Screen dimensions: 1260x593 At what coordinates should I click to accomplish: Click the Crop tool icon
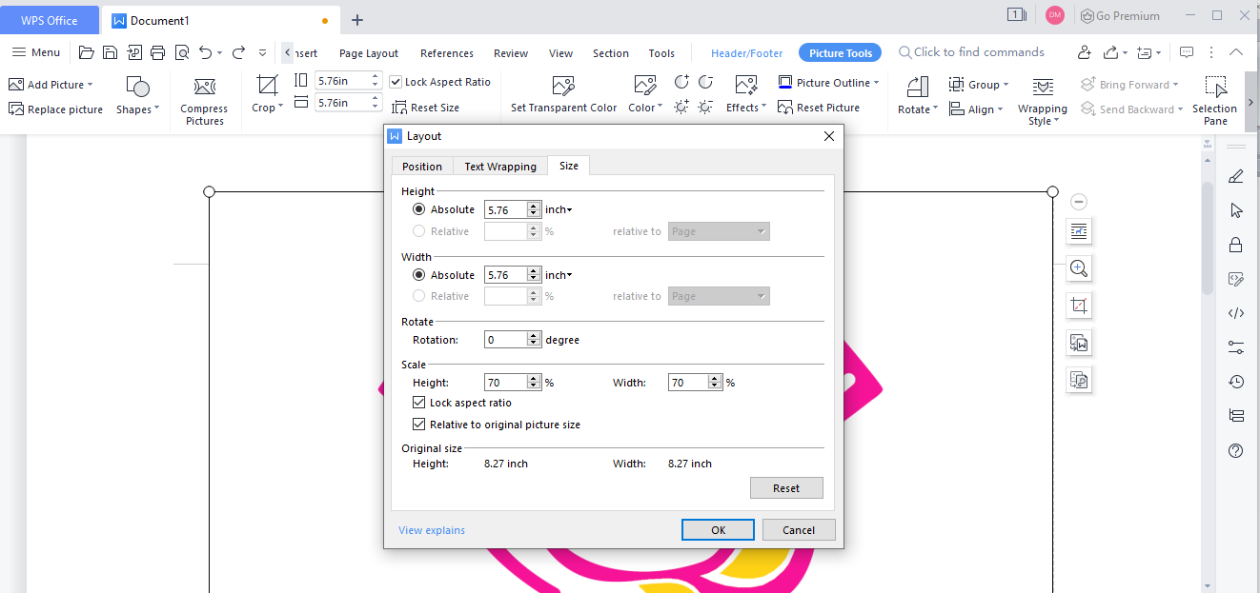pyautogui.click(x=267, y=86)
